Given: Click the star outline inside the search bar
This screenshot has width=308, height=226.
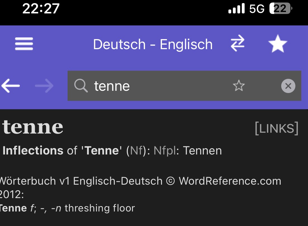Looking at the screenshot, I should click(239, 86).
